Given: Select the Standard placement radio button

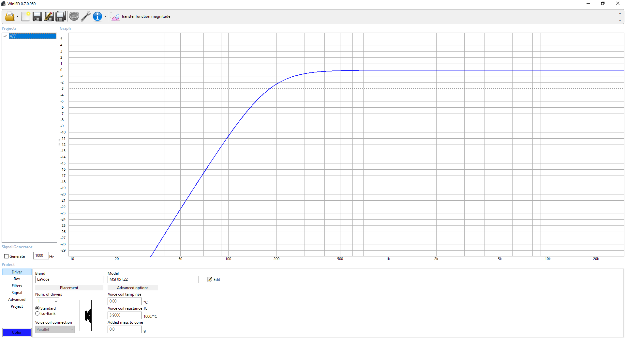Looking at the screenshot, I should pos(37,308).
